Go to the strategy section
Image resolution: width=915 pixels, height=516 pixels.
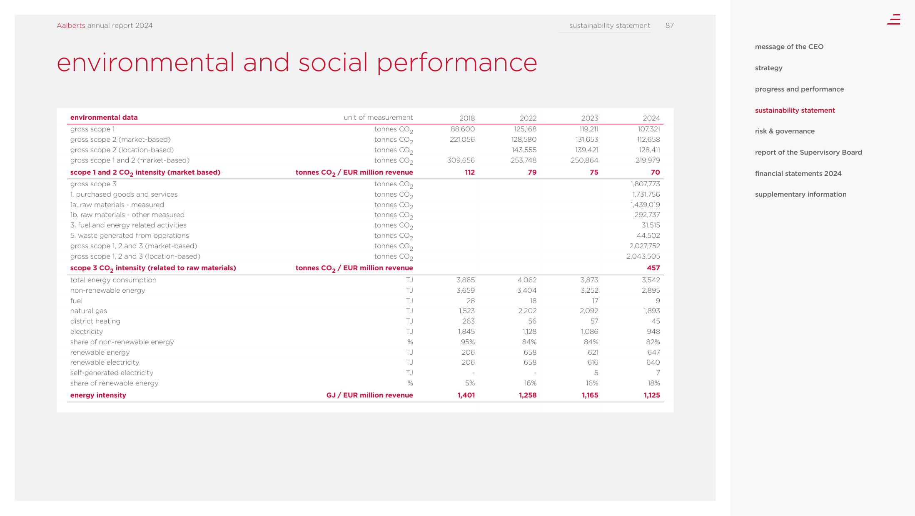769,68
